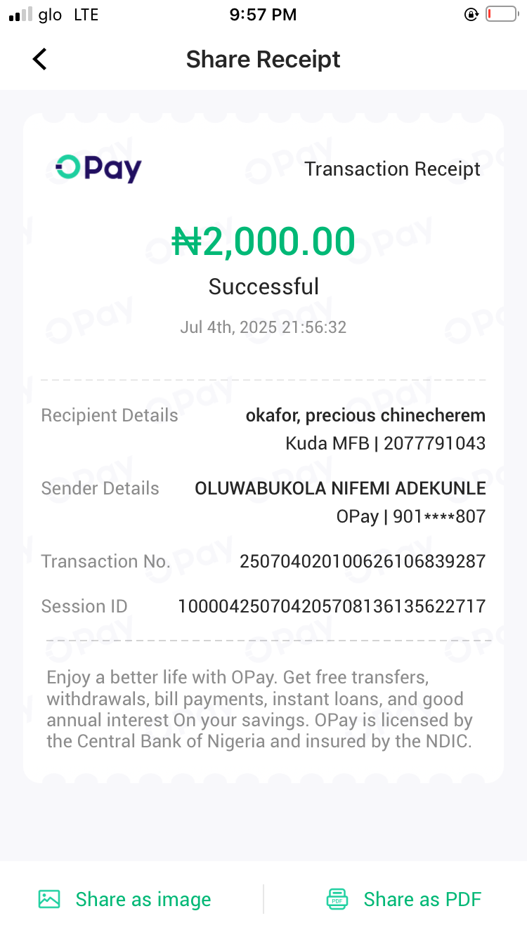
Task: Tap the back arrow icon
Action: (40, 60)
